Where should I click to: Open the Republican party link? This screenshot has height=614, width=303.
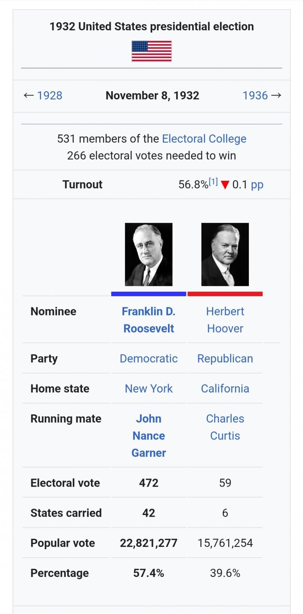(x=225, y=358)
